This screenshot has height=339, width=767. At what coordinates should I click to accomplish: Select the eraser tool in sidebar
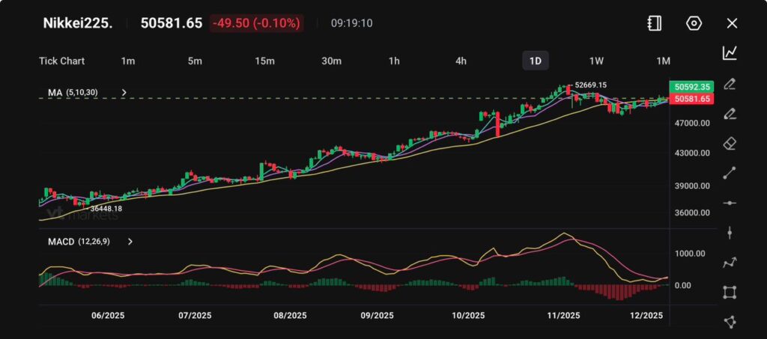[729, 143]
